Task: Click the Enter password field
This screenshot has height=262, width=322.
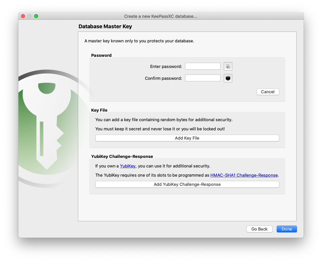Action: click(202, 66)
